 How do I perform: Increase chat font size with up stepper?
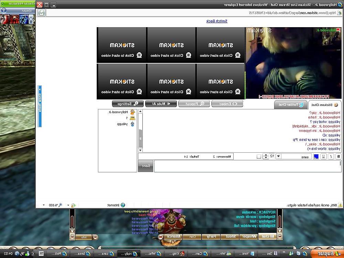pyautogui.click(x=266, y=155)
